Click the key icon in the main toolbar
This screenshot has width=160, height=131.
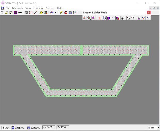point(20,13)
